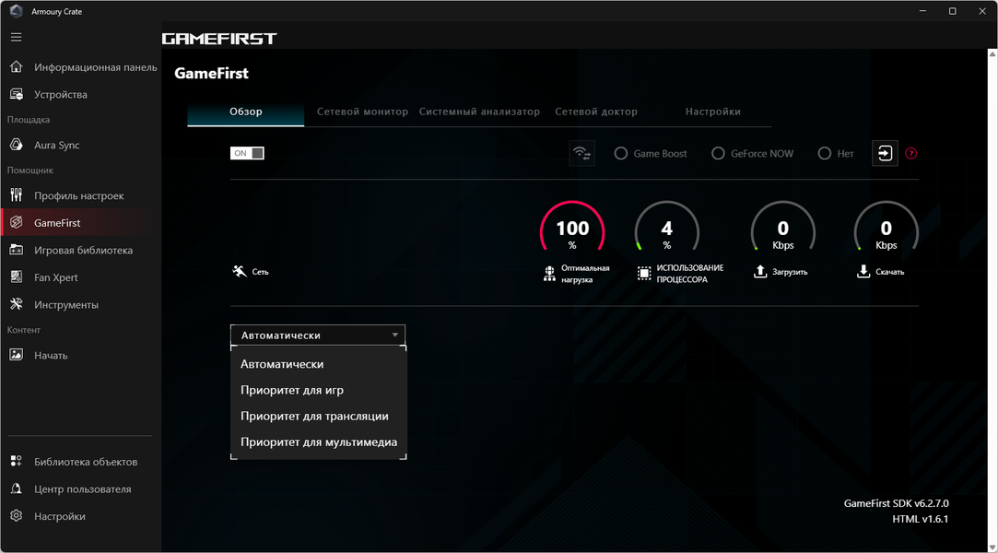998x553 pixels.
Task: Click the Устройства devices icon
Action: click(x=17, y=94)
